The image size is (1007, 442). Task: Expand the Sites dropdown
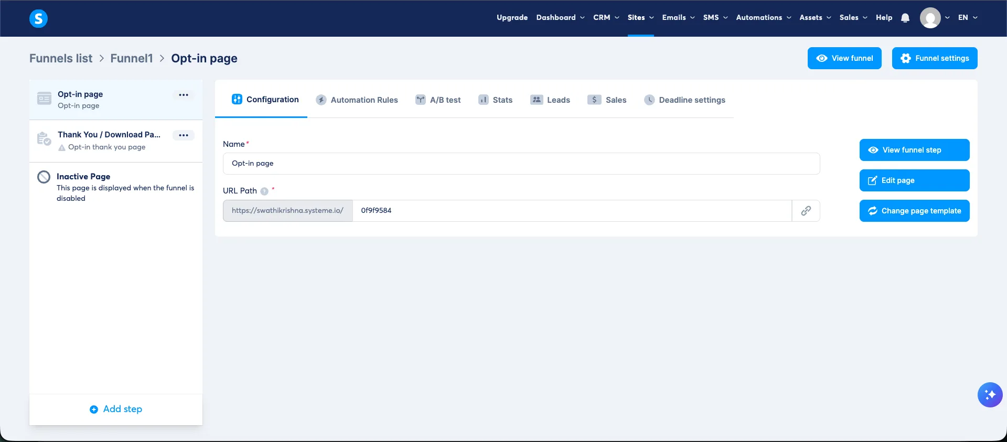(640, 18)
